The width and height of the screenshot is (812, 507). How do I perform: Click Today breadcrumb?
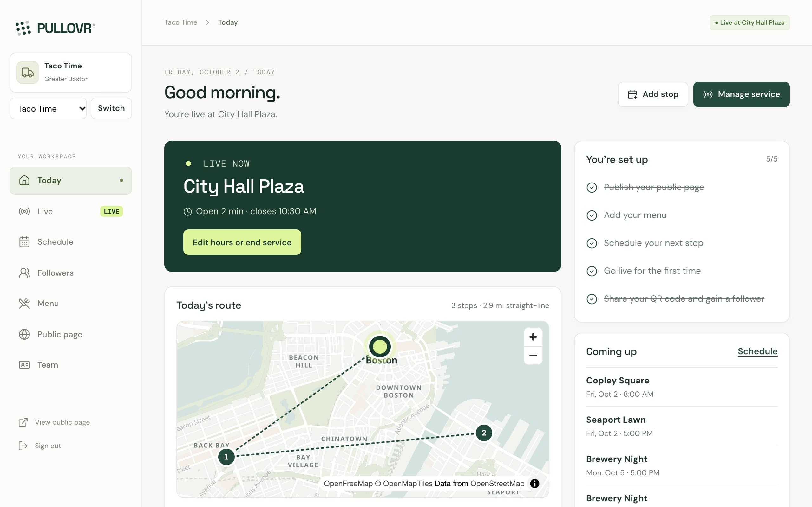point(228,22)
